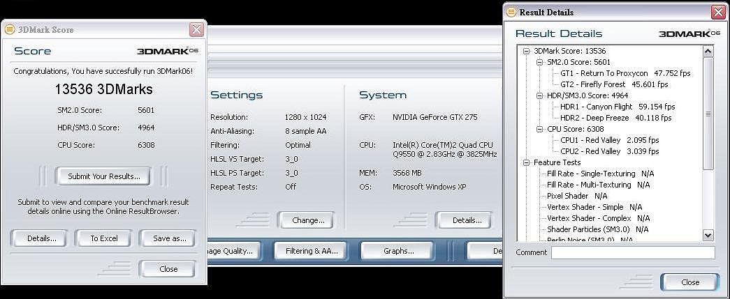
Task: Select Fill Rate - Multi-Texturing row
Action: [x=599, y=185]
